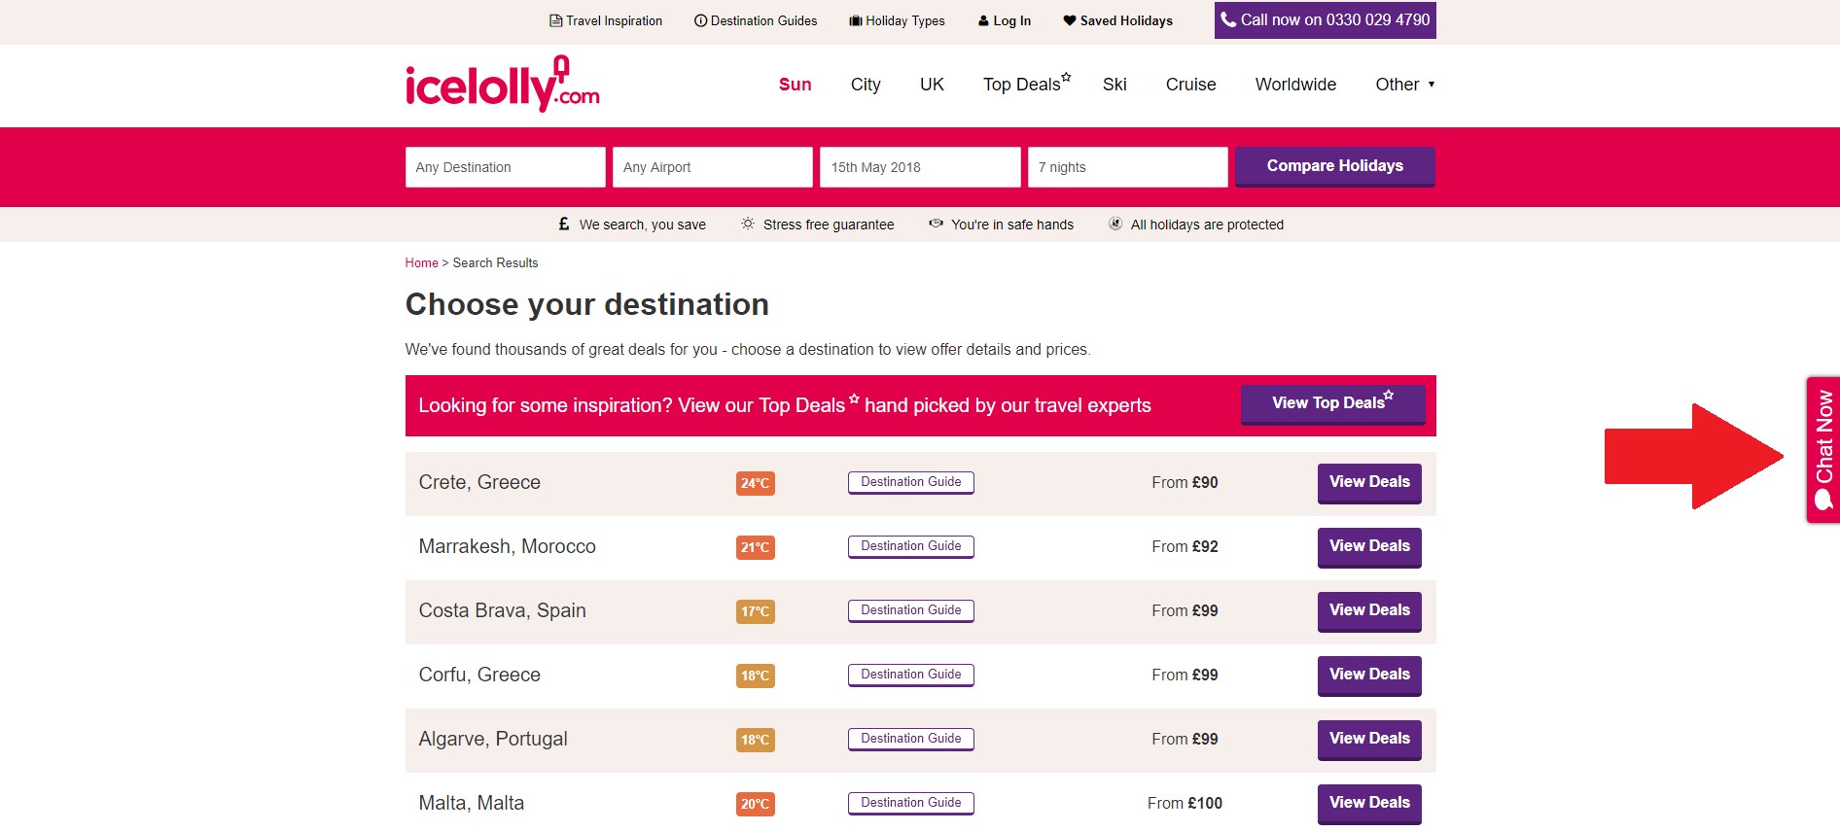
Task: Click the protection badge icon
Action: (1115, 224)
